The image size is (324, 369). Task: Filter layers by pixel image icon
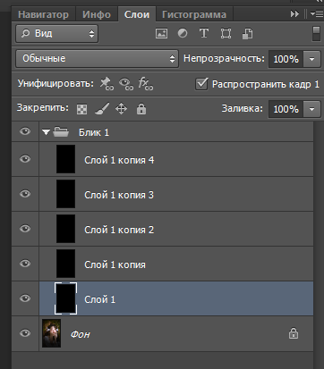[x=161, y=34]
